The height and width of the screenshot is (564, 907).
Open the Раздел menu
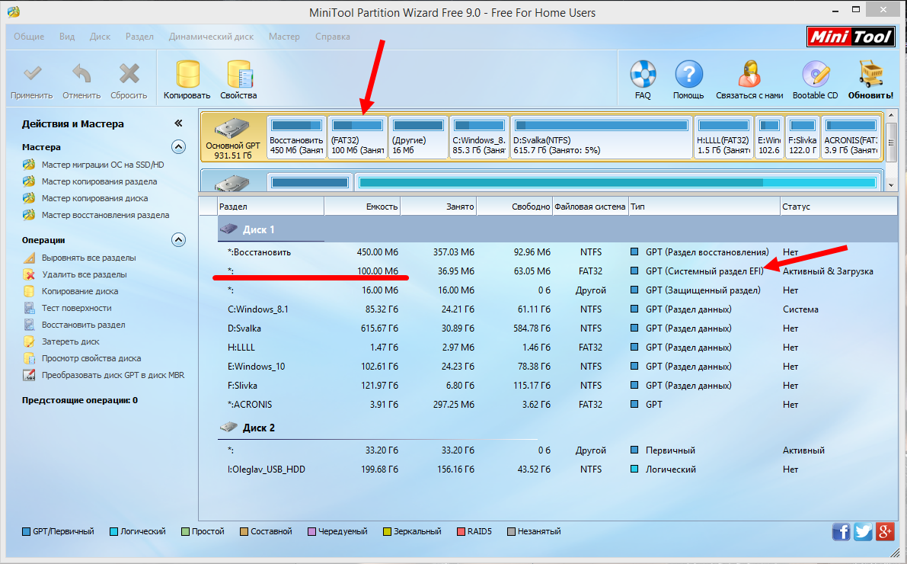coord(139,36)
